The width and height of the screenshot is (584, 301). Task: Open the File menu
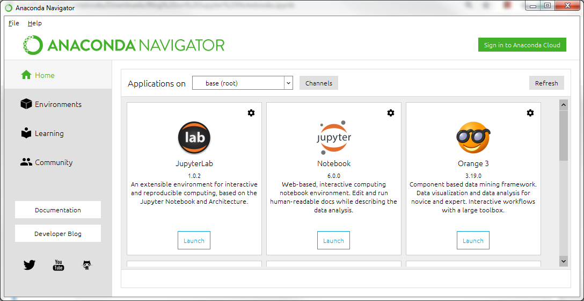(x=13, y=23)
